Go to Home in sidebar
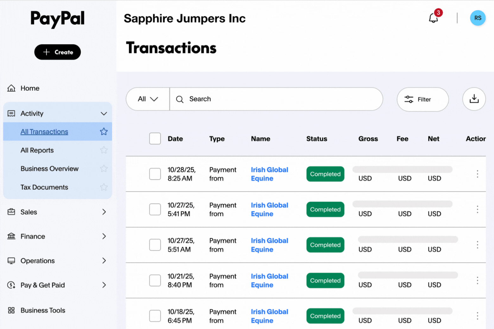The width and height of the screenshot is (494, 329). coord(30,88)
